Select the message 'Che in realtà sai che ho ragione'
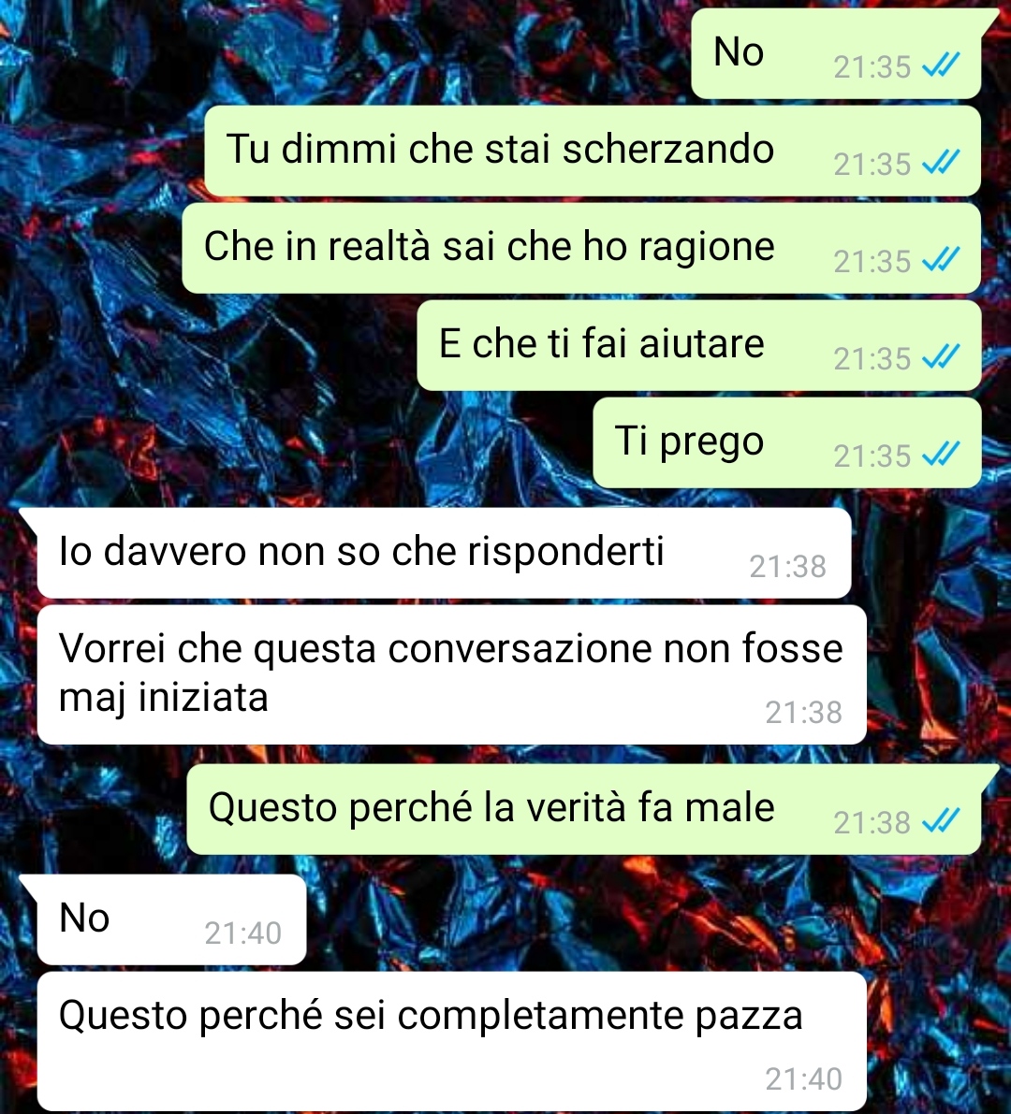The image size is (1011, 1114). point(581,248)
